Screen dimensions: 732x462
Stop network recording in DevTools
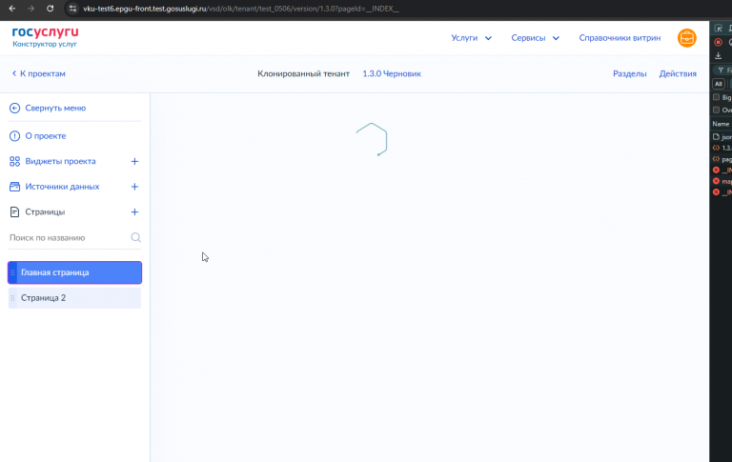tap(718, 42)
